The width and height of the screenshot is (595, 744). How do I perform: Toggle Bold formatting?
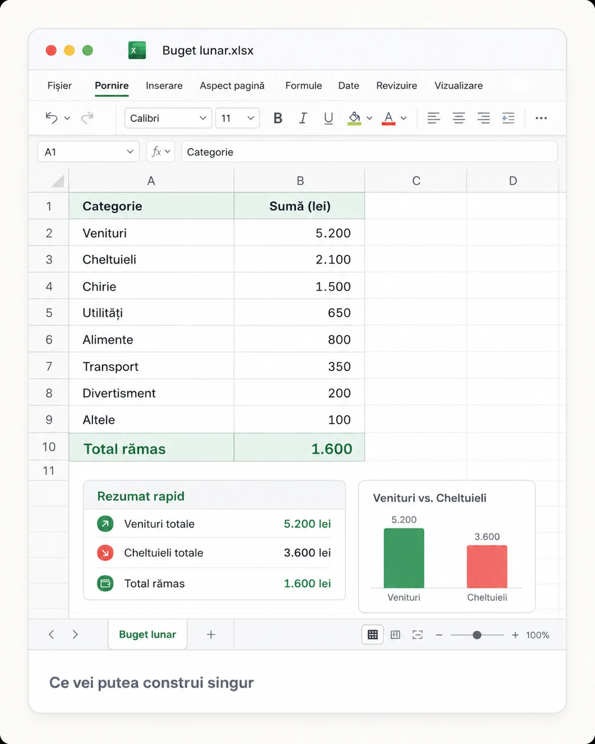point(278,118)
